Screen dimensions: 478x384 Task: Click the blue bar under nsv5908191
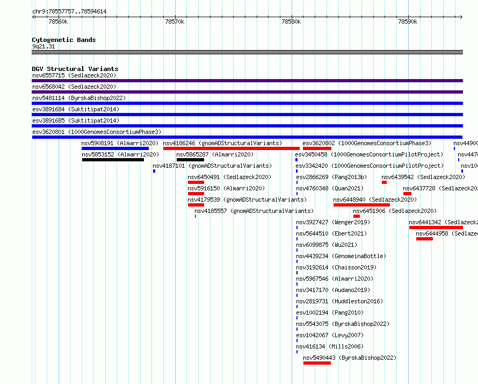[x=115, y=148]
